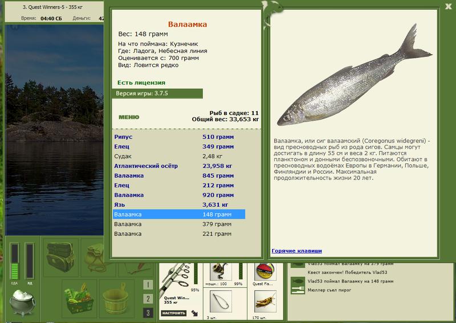Click the Мюллер съел пирог message
Viewport: 456px width, 323px height.
tap(329, 290)
